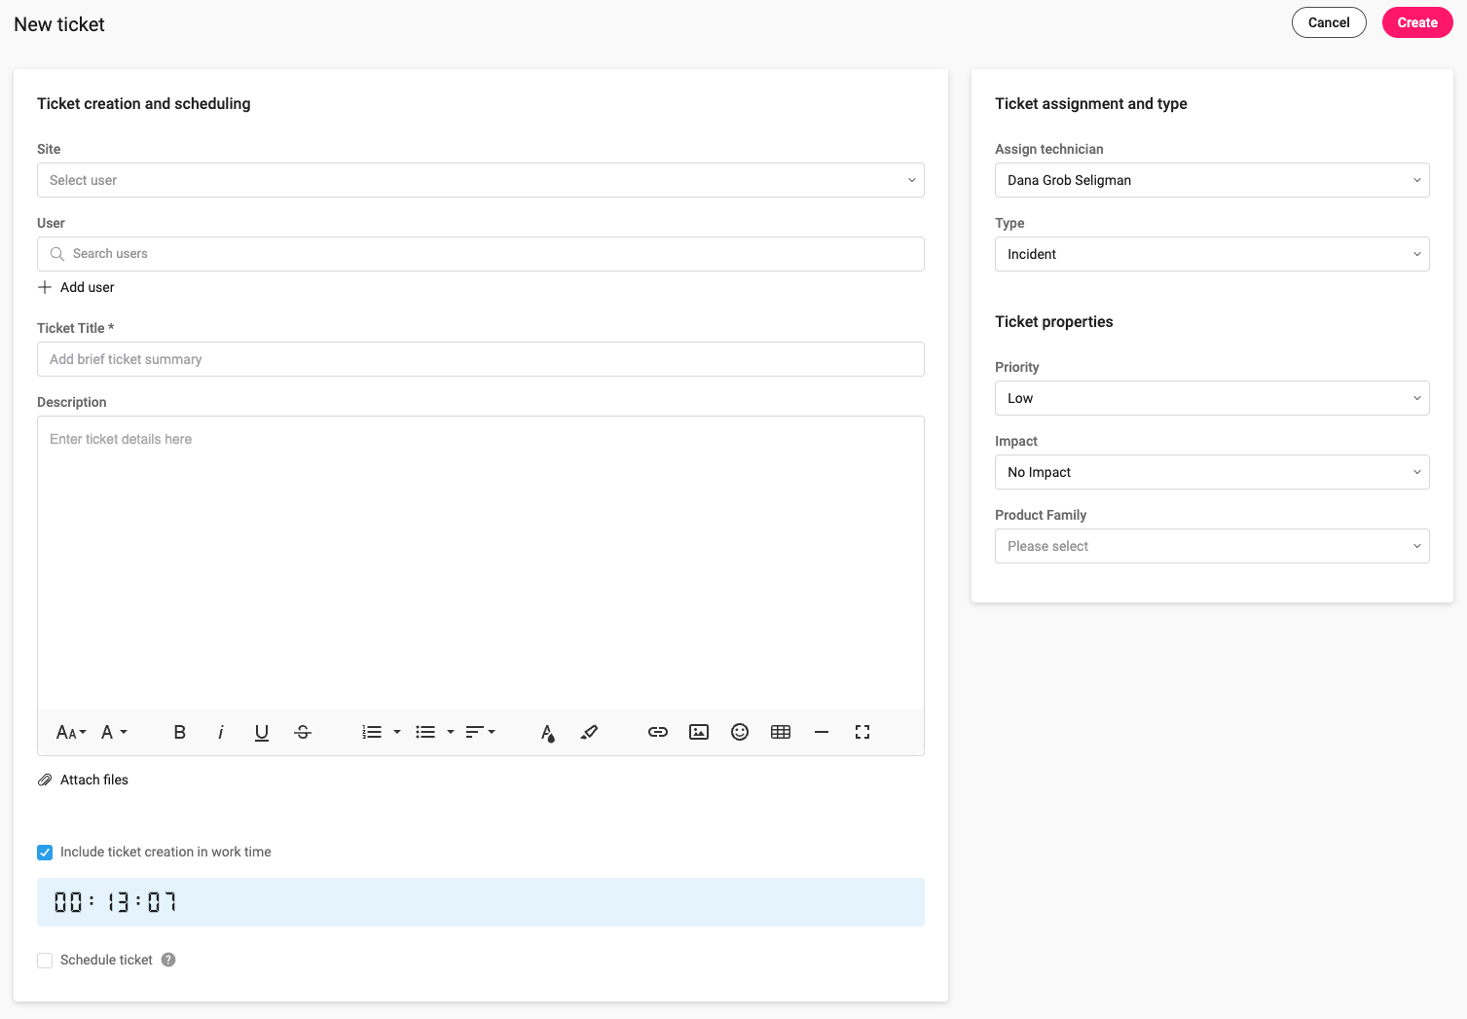Enable the Schedule ticket checkbox
Screen dimensions: 1467x1019
[x=45, y=961]
